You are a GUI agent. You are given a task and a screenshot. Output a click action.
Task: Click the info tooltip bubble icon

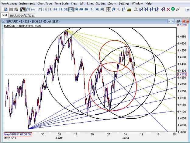[119, 9]
